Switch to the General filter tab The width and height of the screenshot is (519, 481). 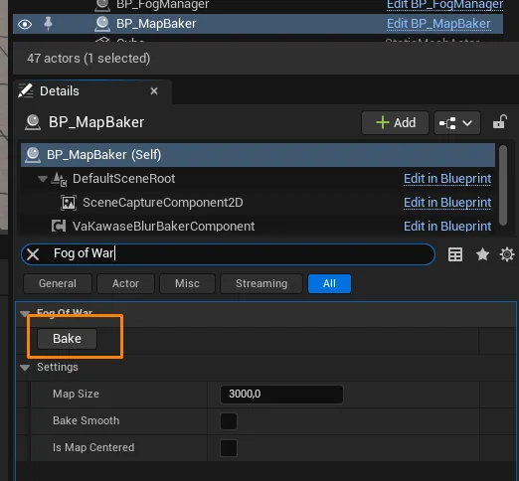[x=58, y=283]
